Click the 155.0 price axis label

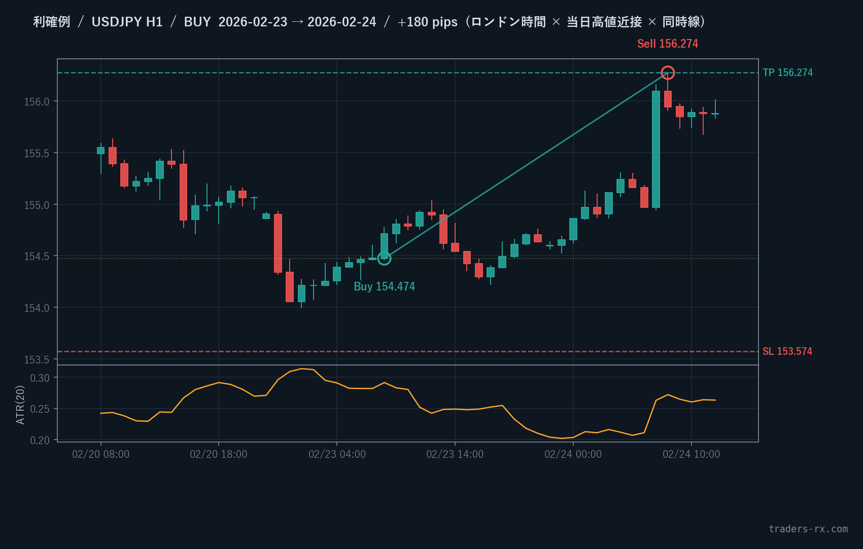pos(37,205)
